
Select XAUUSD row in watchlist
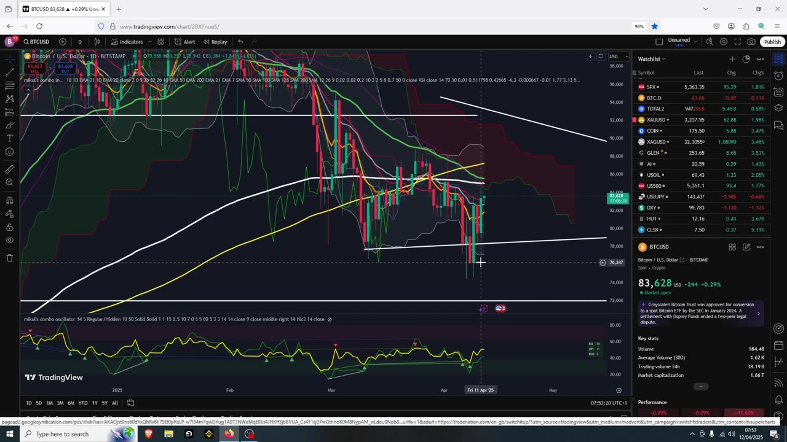click(x=701, y=120)
